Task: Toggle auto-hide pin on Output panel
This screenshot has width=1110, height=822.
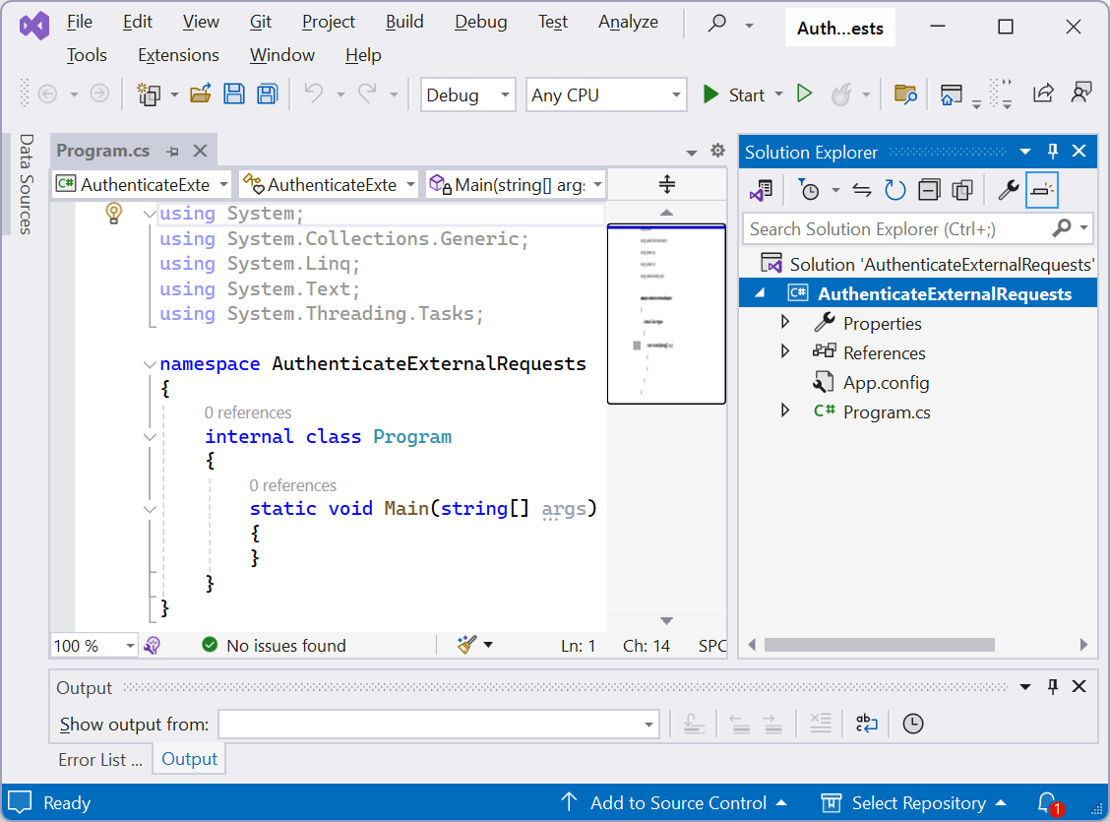Action: coord(1053,686)
